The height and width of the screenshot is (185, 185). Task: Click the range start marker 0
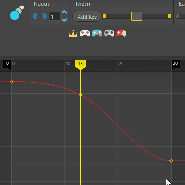(x=7, y=64)
